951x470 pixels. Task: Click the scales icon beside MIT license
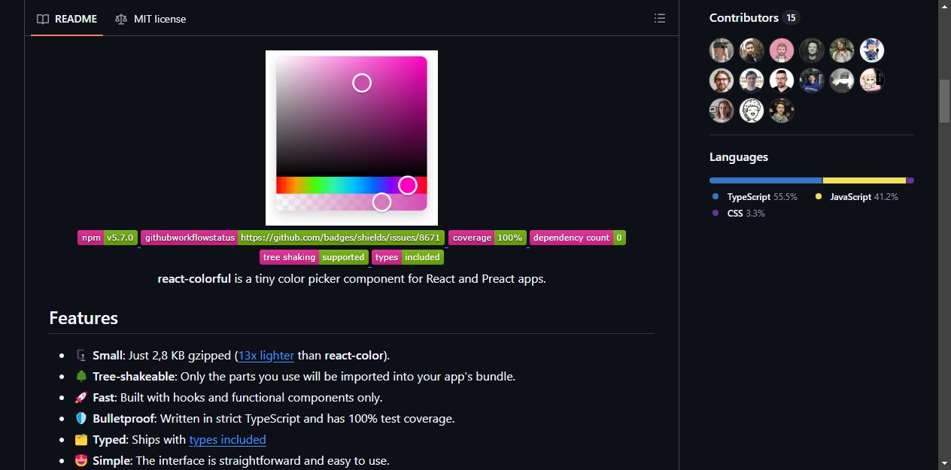[x=121, y=19]
